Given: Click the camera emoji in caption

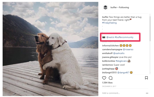Looking at the screenshot, I should [x=104, y=37].
